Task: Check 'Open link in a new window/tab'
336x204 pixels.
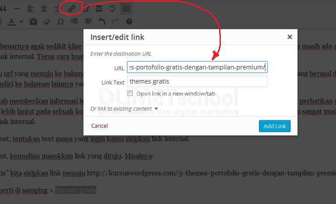Action: click(x=130, y=93)
